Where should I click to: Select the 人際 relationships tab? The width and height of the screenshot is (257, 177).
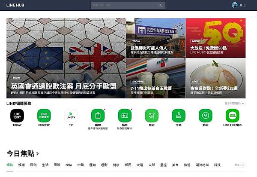pyautogui.click(x=152, y=165)
